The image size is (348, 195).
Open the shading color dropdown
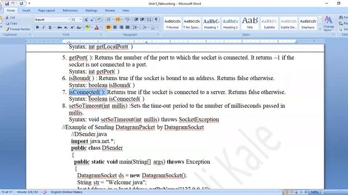tap(147, 28)
